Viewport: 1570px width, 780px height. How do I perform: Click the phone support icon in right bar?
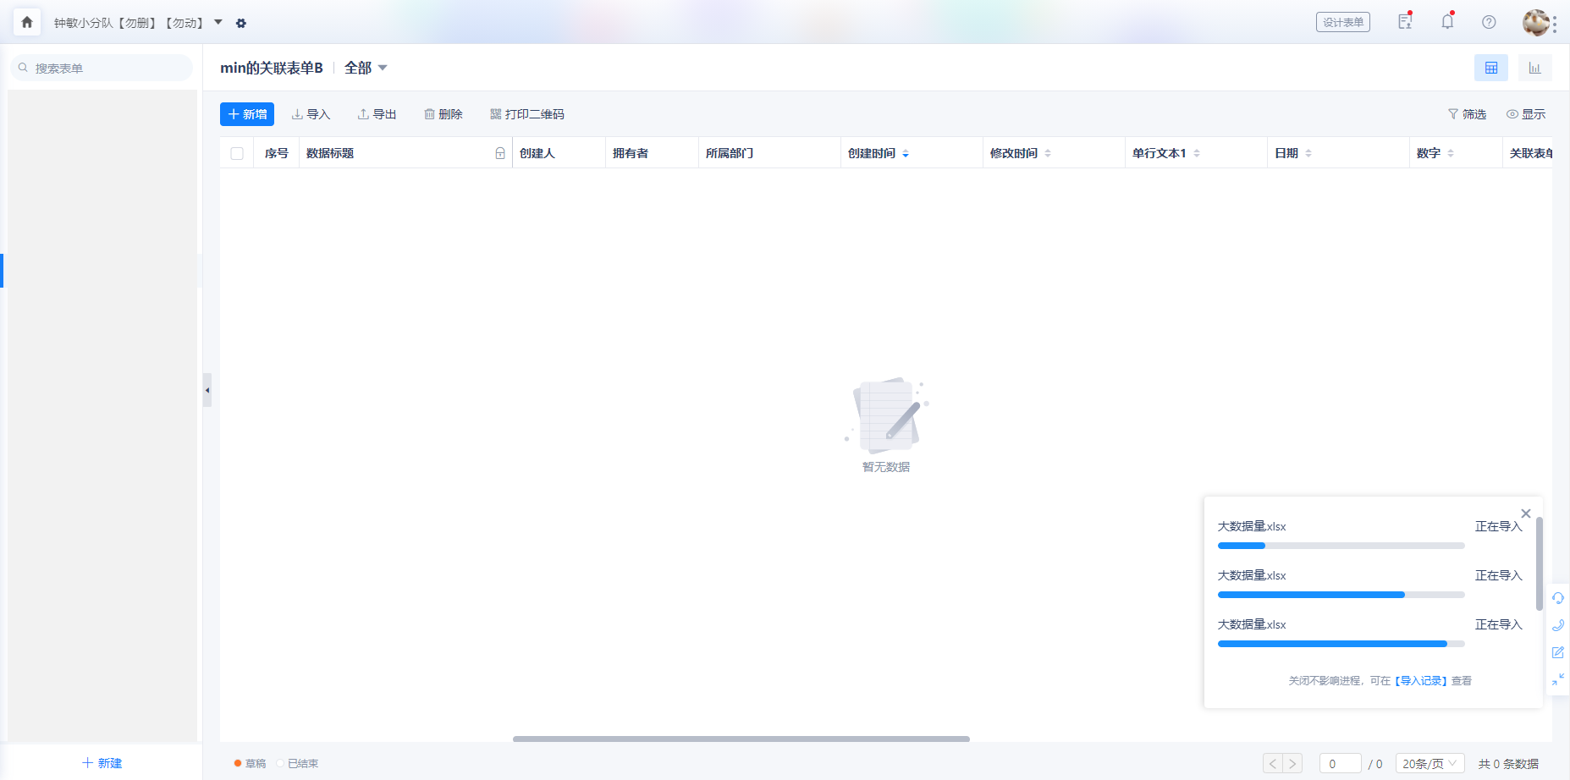[x=1558, y=625]
